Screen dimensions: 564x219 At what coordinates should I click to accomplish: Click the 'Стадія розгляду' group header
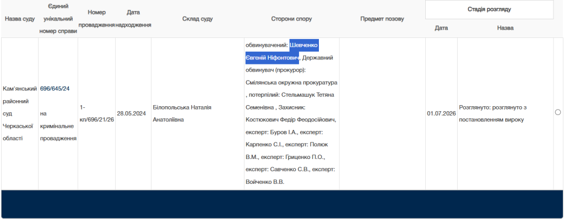pyautogui.click(x=489, y=10)
